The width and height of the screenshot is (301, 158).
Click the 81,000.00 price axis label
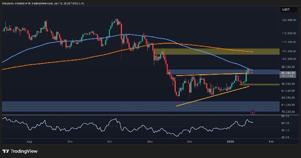tap(288, 105)
